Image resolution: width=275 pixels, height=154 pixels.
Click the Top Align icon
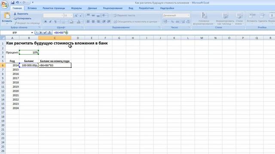coord(88,15)
